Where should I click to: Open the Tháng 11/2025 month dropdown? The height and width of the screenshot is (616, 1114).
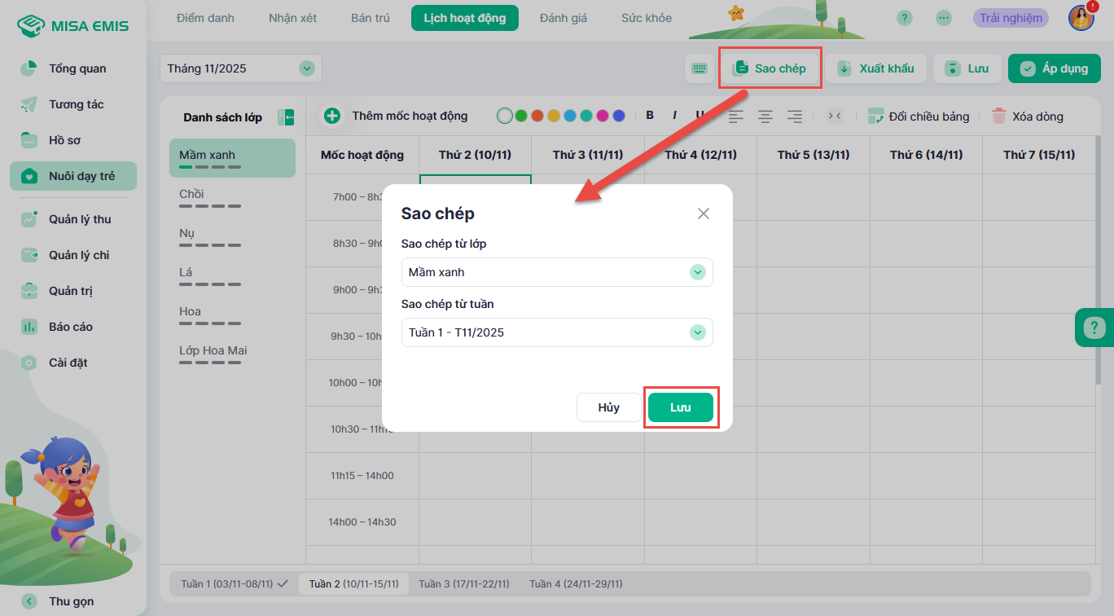coord(306,68)
